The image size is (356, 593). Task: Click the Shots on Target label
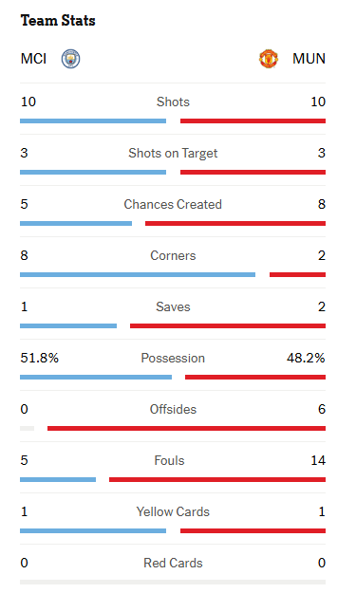173,153
